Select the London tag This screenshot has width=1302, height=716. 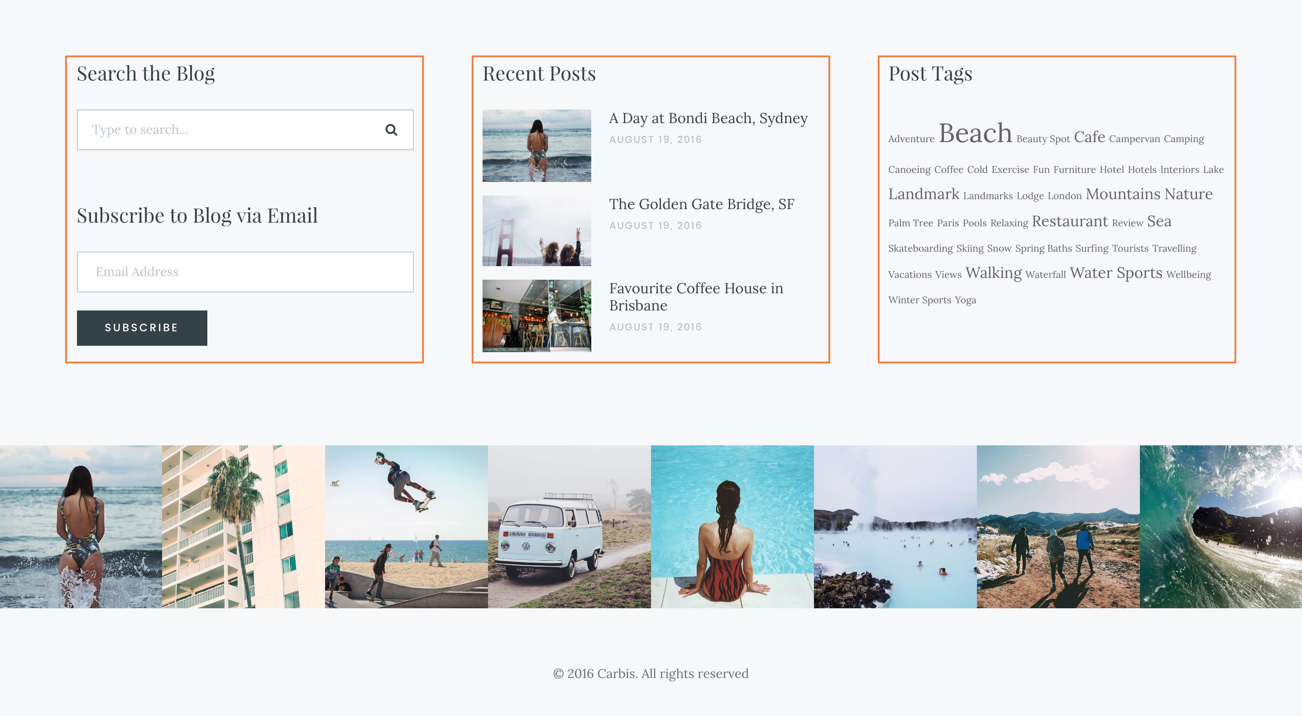click(1064, 196)
